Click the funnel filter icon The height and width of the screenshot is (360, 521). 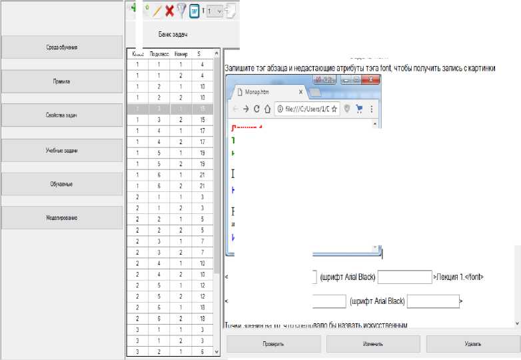click(181, 11)
